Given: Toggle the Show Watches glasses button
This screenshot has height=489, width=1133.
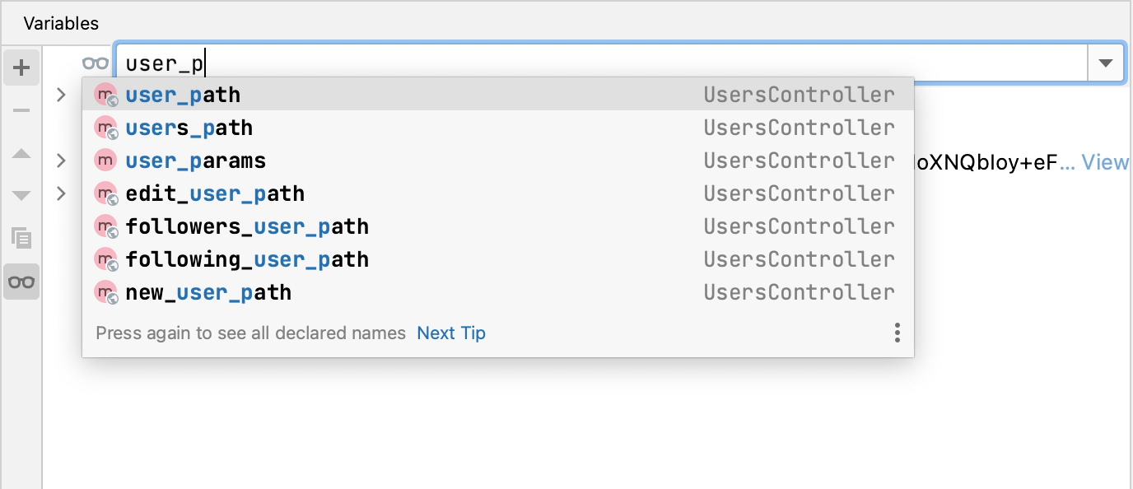Looking at the screenshot, I should [x=21, y=282].
